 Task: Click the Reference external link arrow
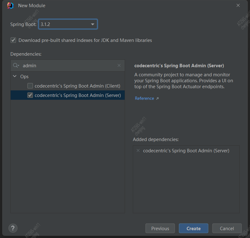click(157, 99)
